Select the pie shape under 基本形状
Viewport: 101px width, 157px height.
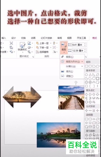86,78
